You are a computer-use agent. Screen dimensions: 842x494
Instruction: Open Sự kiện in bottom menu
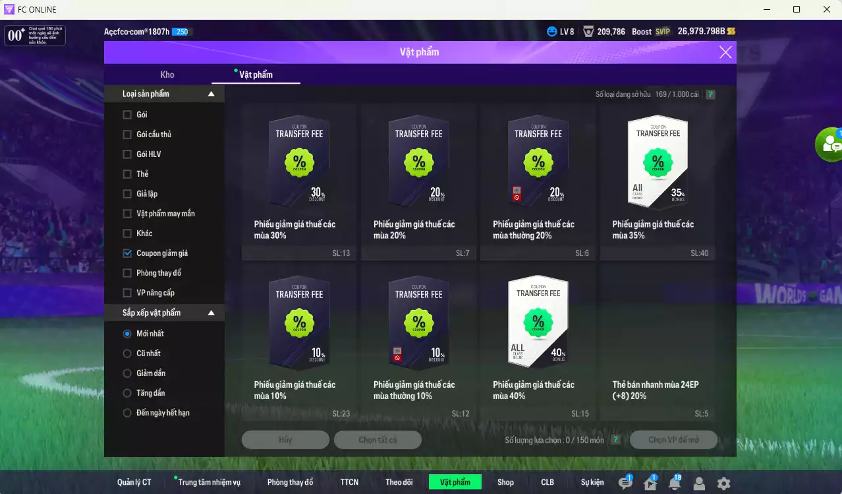592,482
